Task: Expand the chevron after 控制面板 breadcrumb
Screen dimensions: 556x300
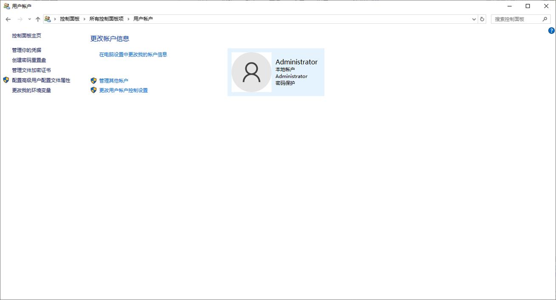Action: pos(85,19)
